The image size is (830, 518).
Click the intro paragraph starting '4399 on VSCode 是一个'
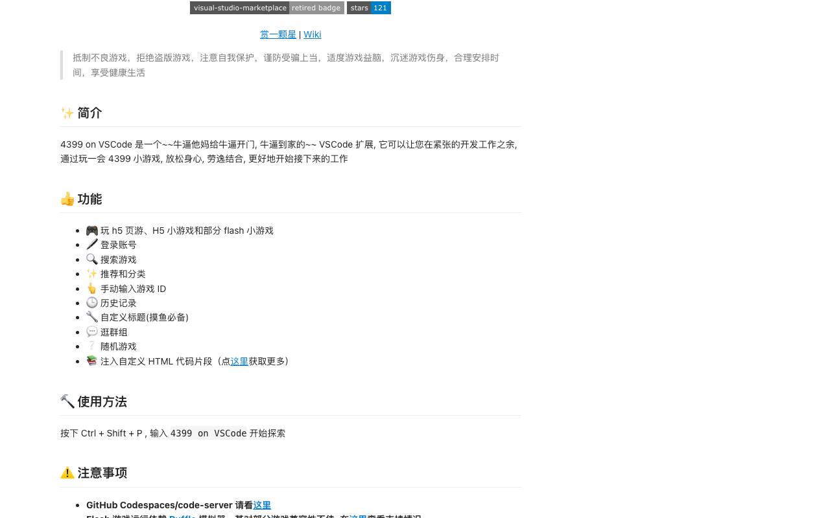tap(289, 152)
